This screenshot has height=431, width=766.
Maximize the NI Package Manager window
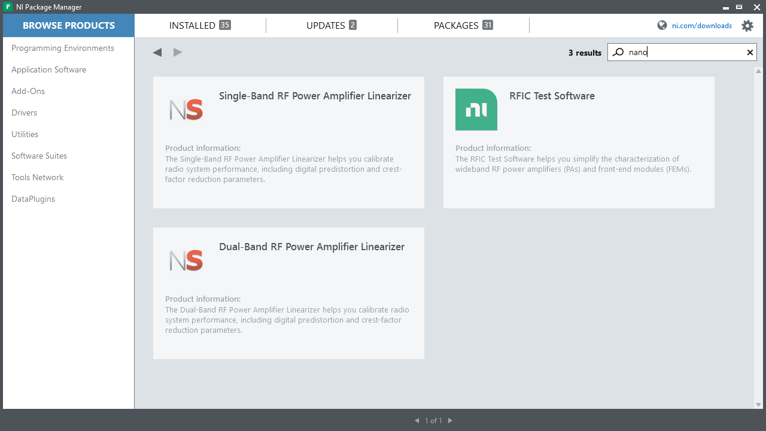pyautogui.click(x=740, y=7)
